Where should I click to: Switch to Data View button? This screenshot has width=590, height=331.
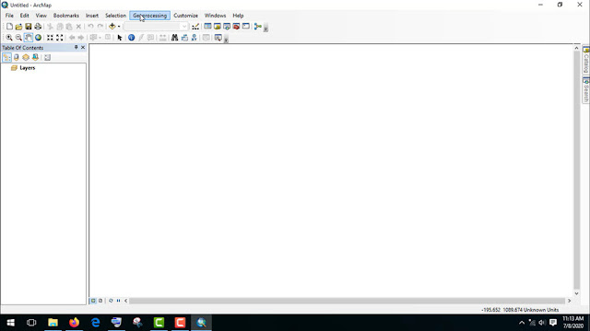(93, 301)
